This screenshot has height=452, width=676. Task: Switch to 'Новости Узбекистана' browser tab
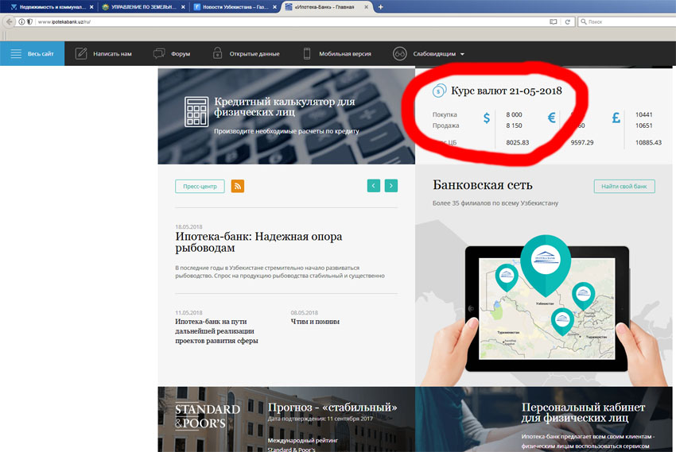(232, 6)
